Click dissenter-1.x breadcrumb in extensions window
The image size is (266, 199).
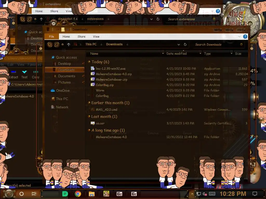click(68, 19)
